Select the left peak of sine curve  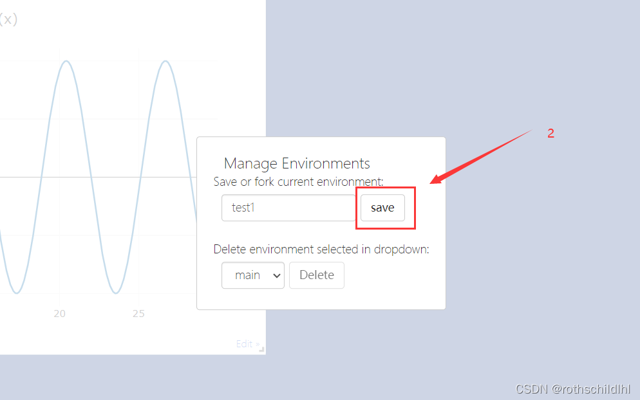(x=66, y=62)
